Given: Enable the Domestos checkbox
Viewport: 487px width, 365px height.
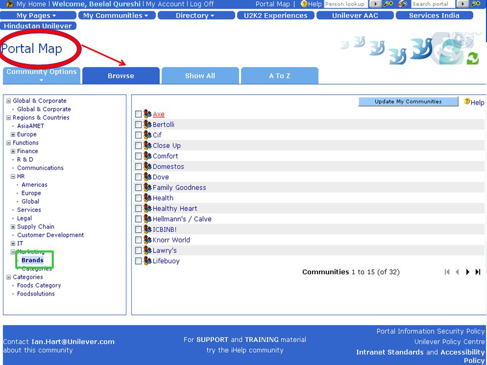Looking at the screenshot, I should coord(138,167).
